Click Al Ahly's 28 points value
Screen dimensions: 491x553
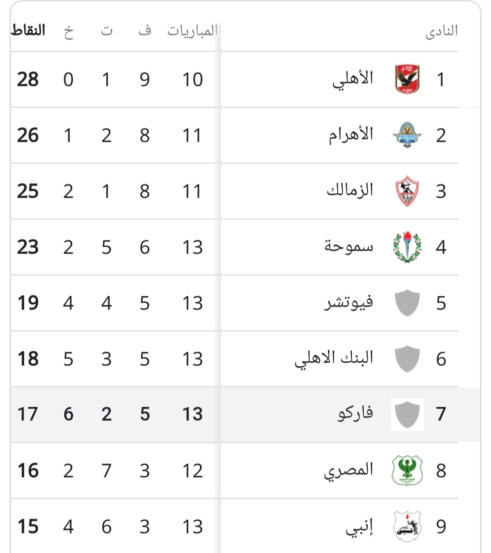pyautogui.click(x=28, y=80)
